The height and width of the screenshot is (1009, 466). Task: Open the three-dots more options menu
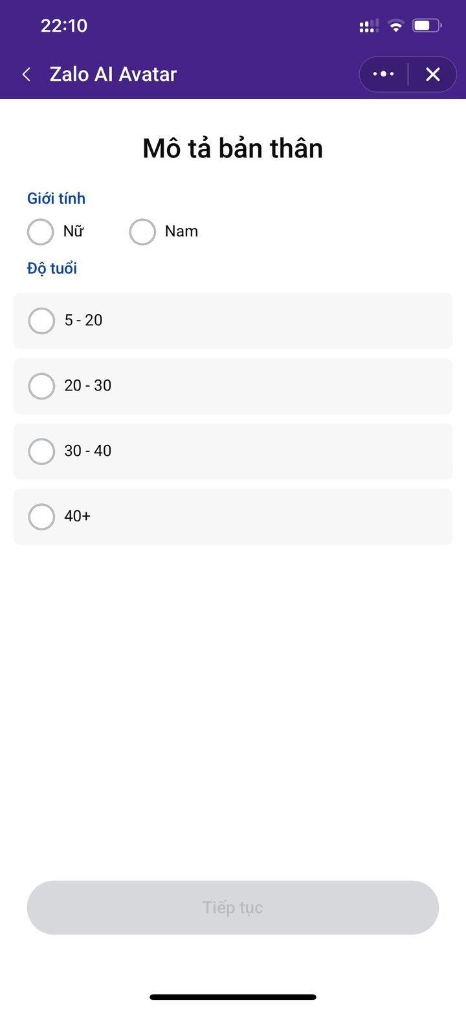pos(383,74)
